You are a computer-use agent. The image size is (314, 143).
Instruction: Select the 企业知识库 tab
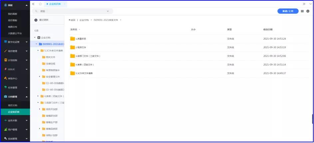click(x=55, y=4)
